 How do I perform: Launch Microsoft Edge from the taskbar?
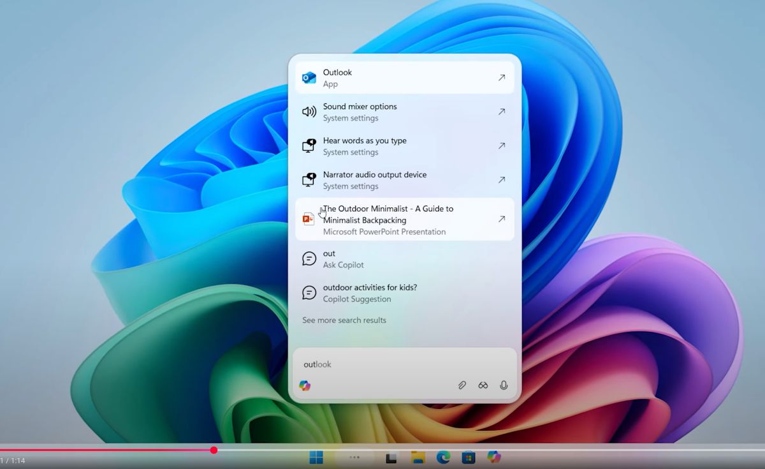pyautogui.click(x=444, y=457)
